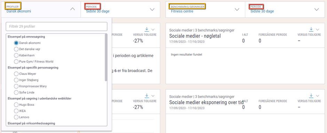Click download icon above second -27% card
327x133 pixels.
click(146, 96)
